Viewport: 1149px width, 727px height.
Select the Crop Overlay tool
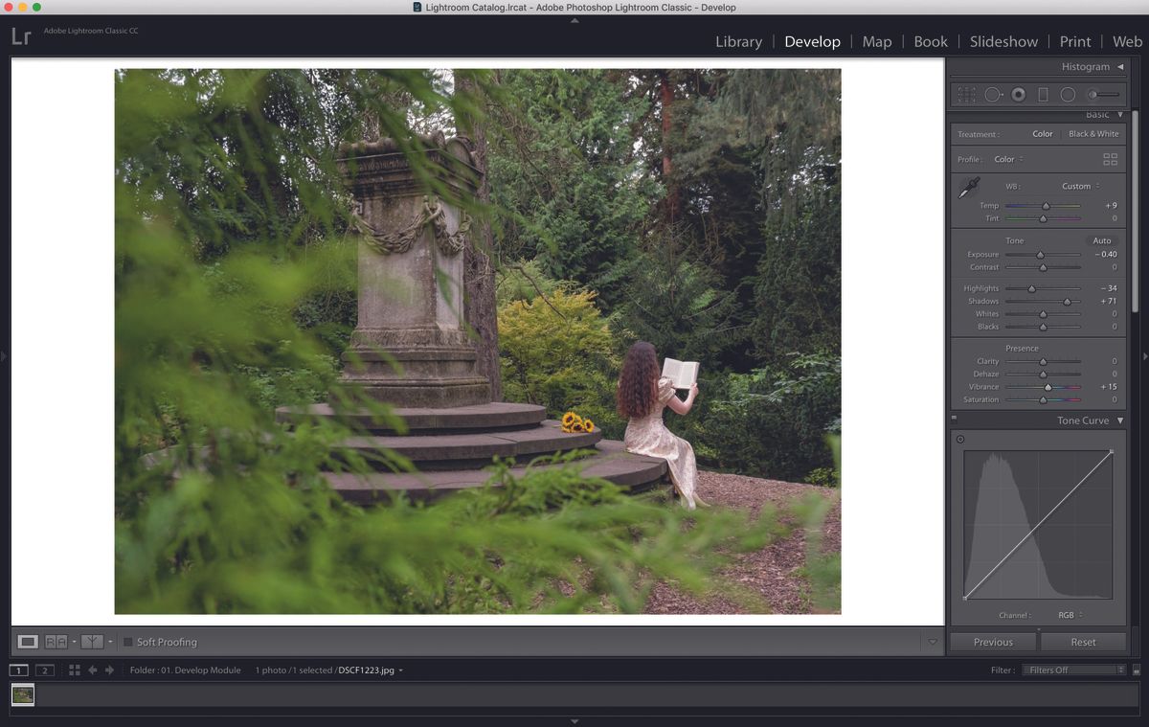965,94
